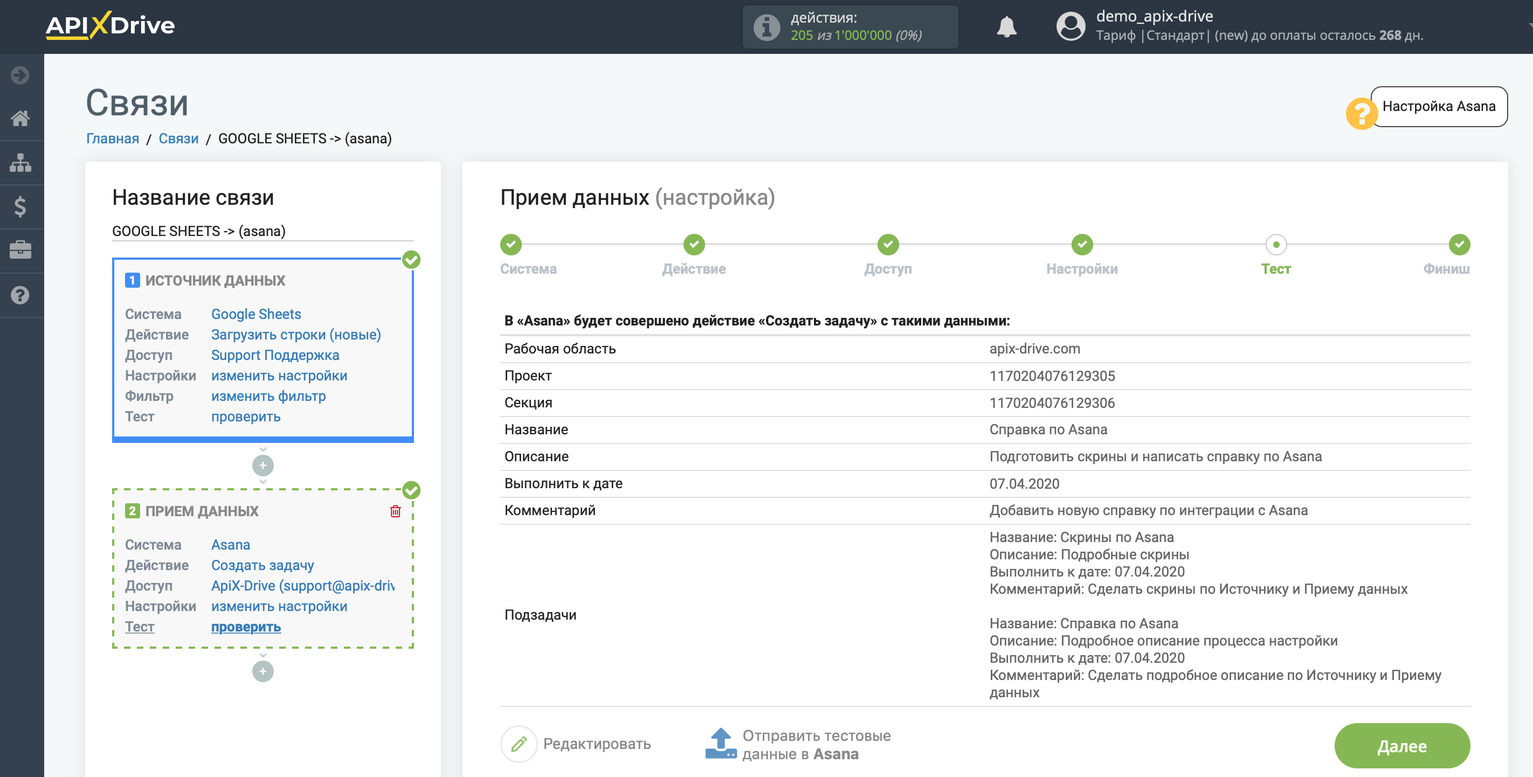Click Support Поддержка access link
Image resolution: width=1533 pixels, height=777 pixels.
275,355
